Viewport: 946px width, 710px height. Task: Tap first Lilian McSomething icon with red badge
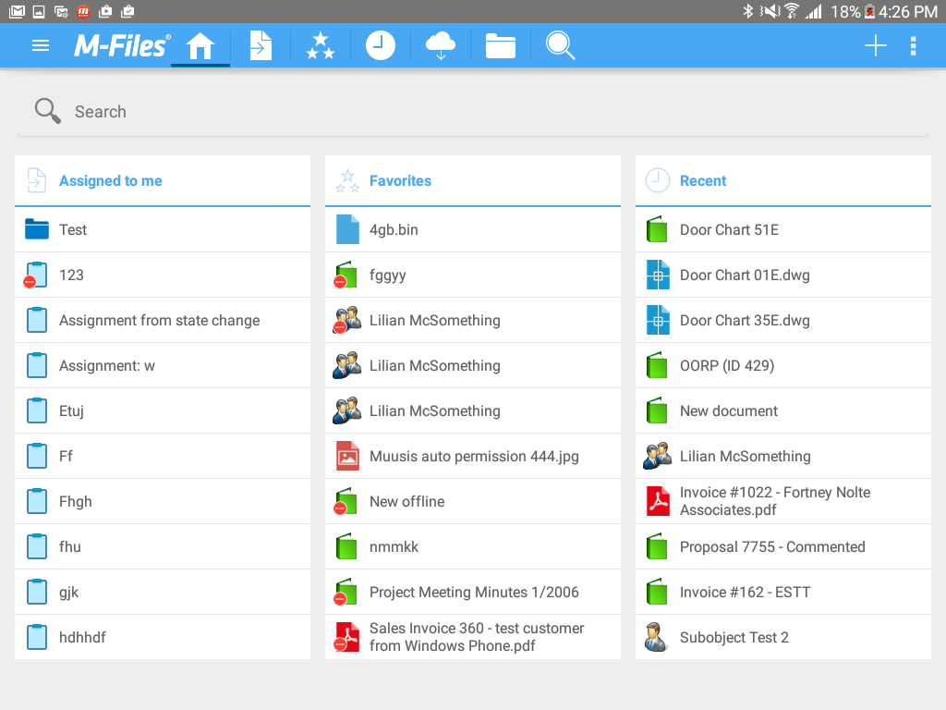(x=347, y=320)
